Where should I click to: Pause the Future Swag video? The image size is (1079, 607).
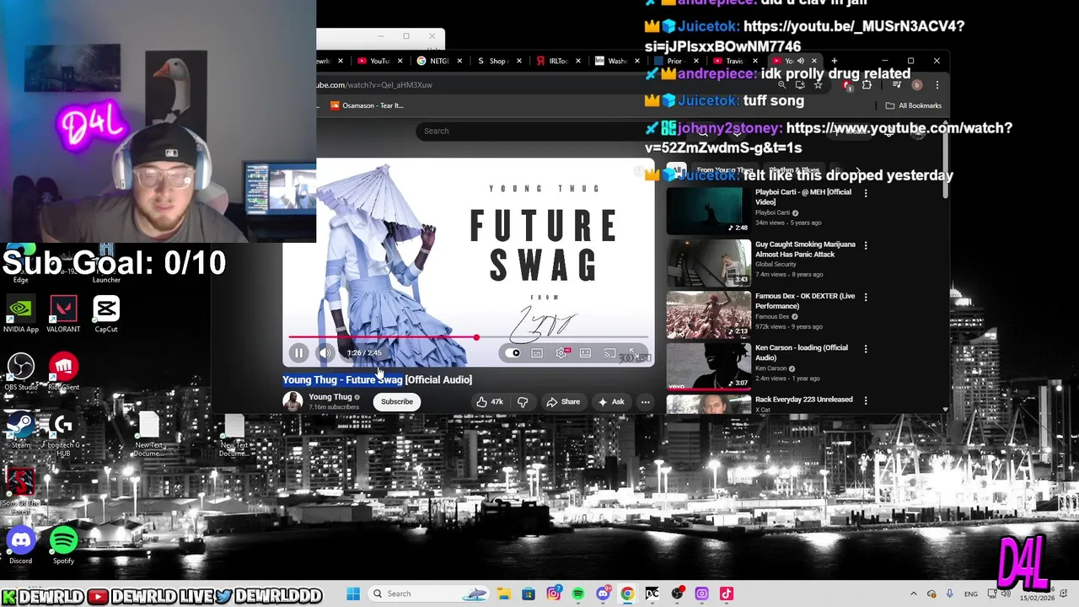[x=298, y=353]
